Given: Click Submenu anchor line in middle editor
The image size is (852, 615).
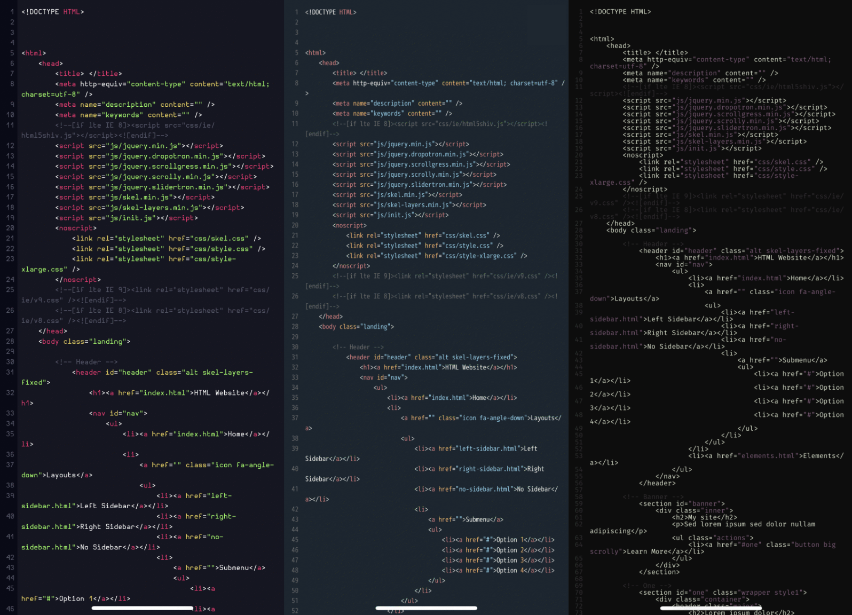Looking at the screenshot, I should click(466, 519).
